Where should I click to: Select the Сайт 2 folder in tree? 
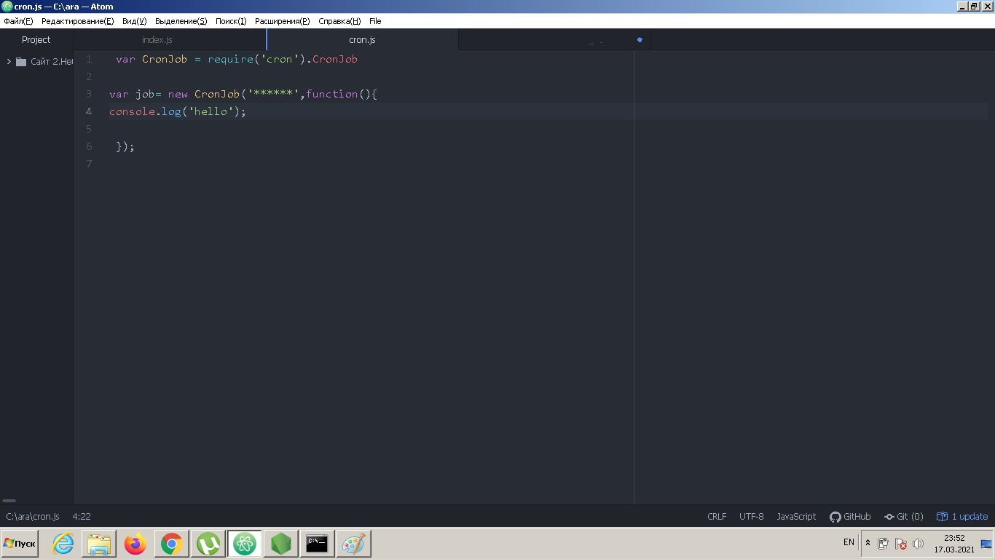click(x=45, y=62)
